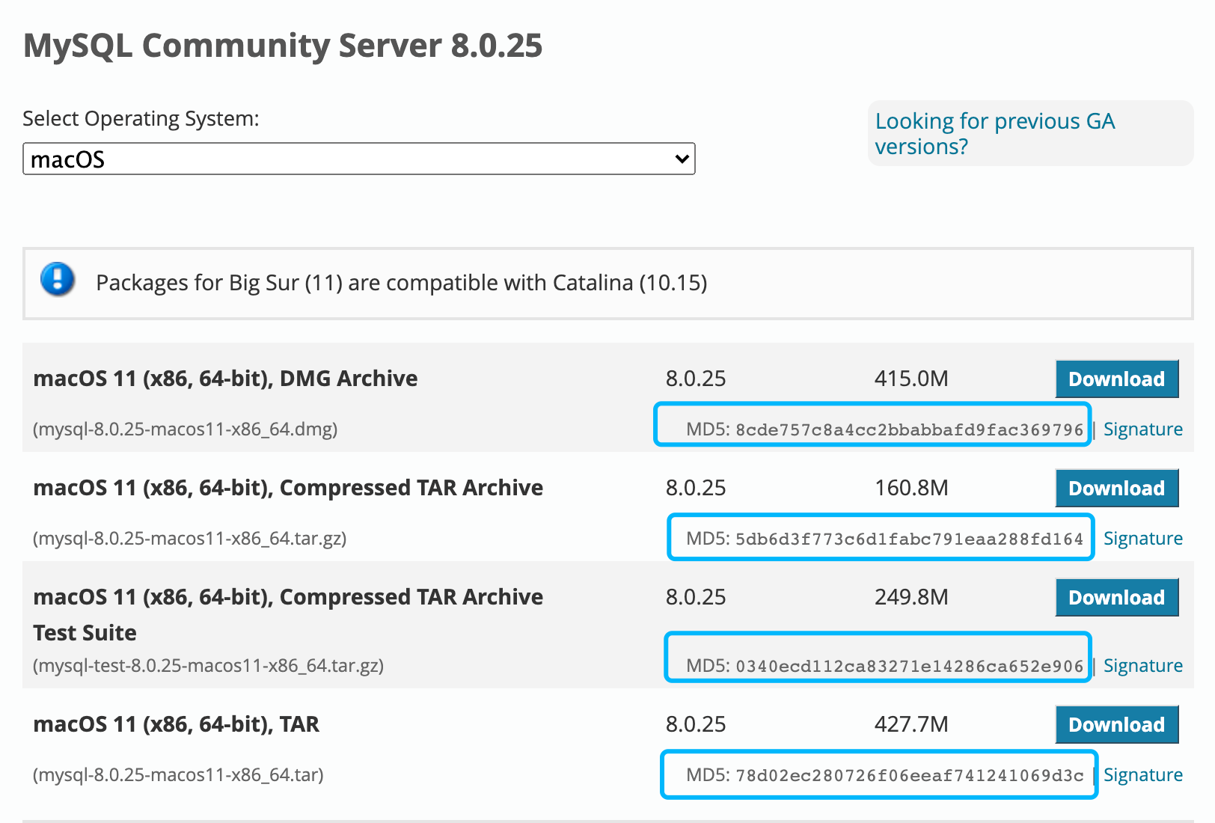The height and width of the screenshot is (823, 1215).
Task: Download the 427.7M TAR package
Action: (x=1116, y=725)
